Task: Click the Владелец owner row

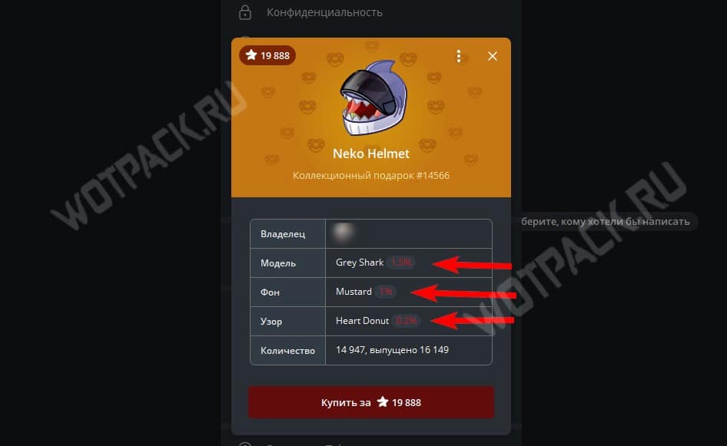Action: point(371,234)
